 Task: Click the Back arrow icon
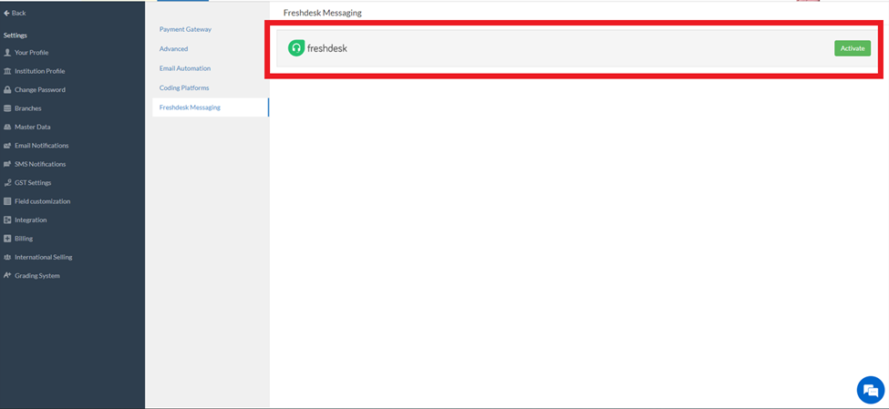[6, 13]
